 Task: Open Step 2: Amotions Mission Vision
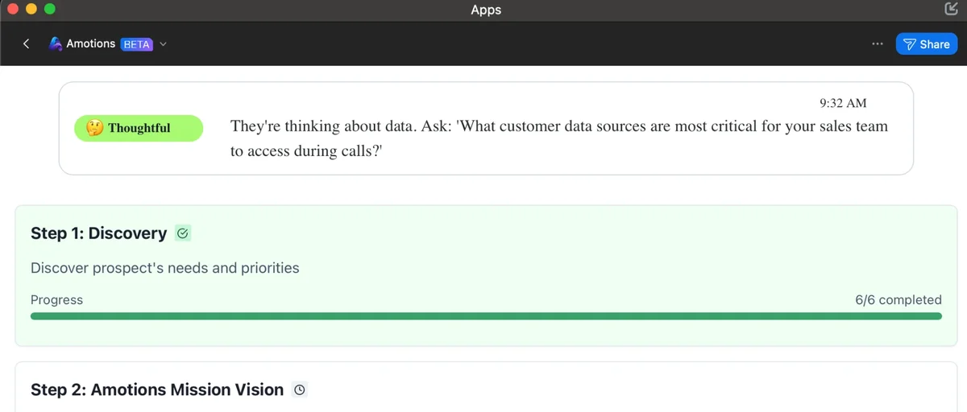click(x=157, y=389)
